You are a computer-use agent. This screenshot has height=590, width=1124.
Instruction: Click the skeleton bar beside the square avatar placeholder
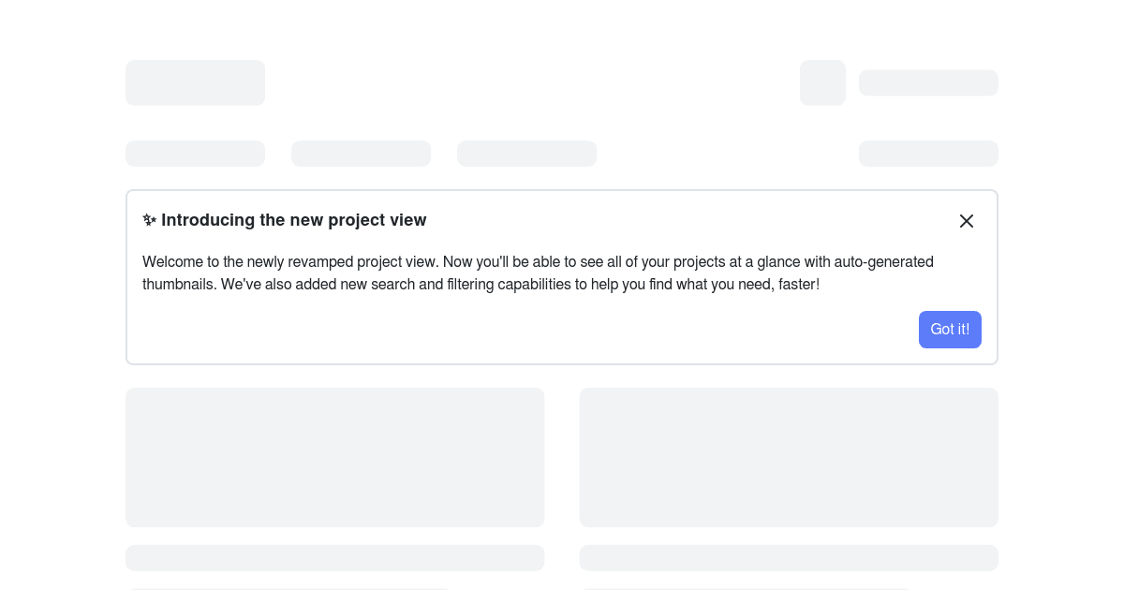[x=928, y=82]
